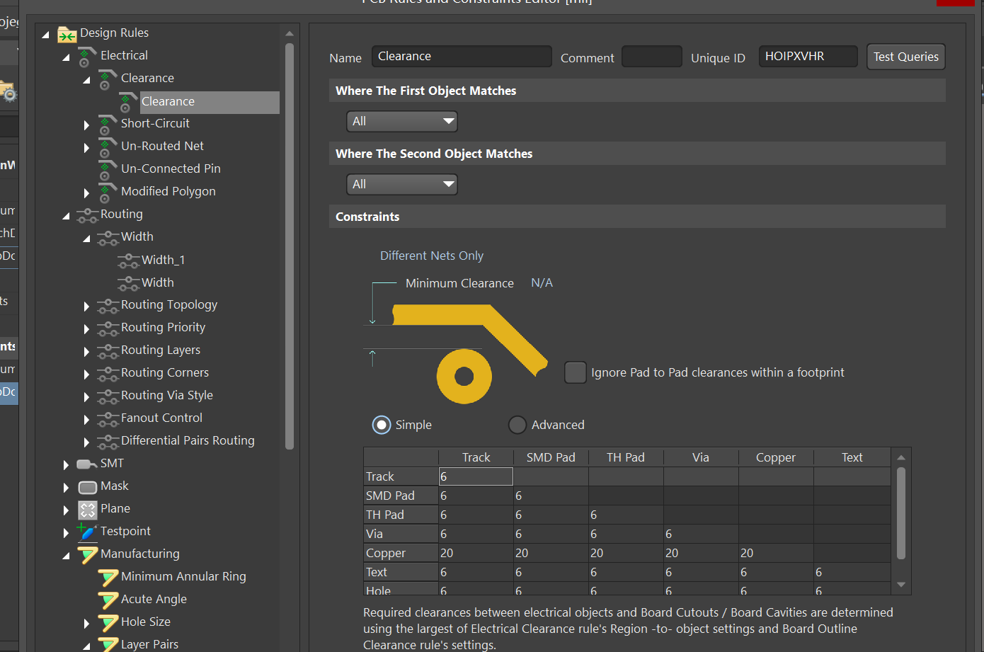This screenshot has width=984, height=652.
Task: Expand the Un-Routed Net tree node
Action: click(x=86, y=148)
